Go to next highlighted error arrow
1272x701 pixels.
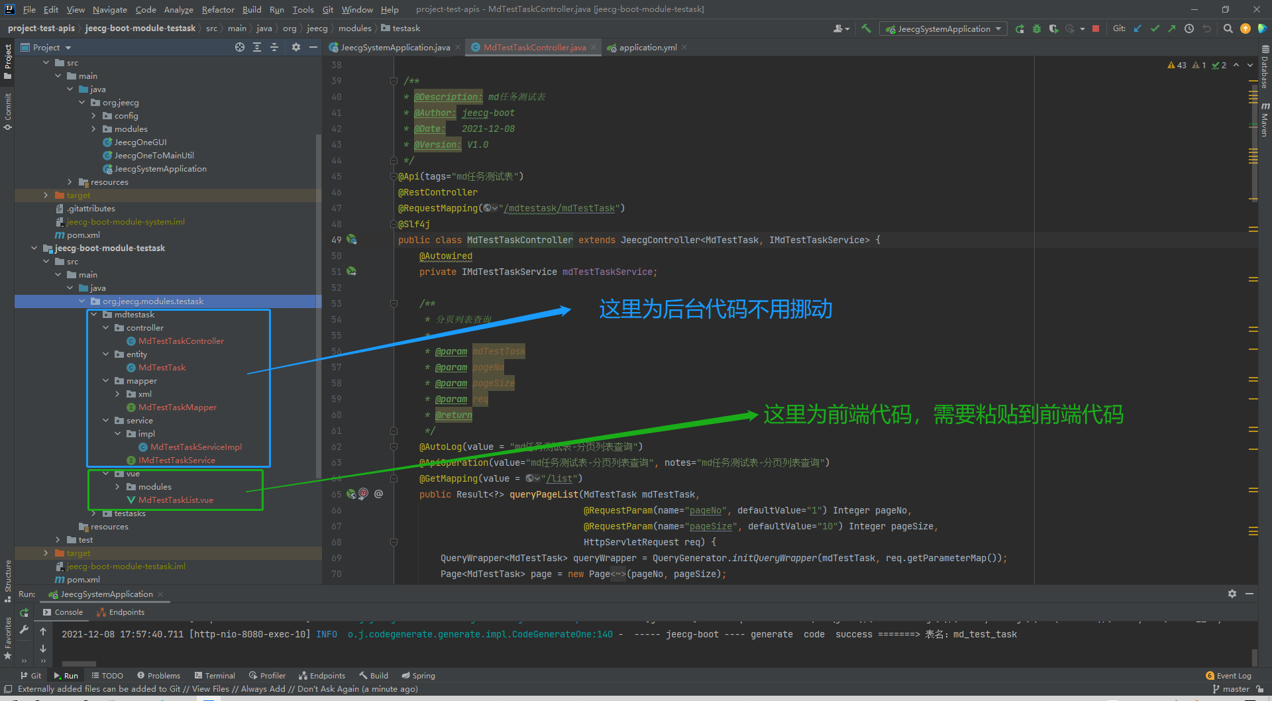(x=1250, y=65)
